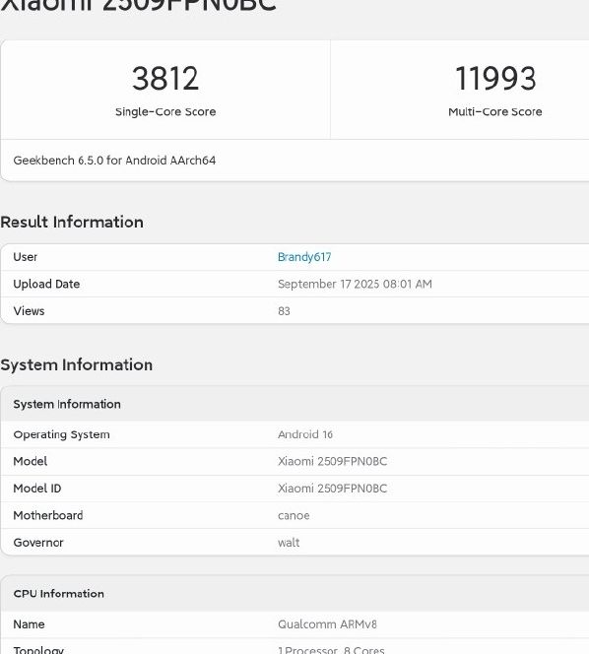
Task: Select the governor value walt
Action: tap(289, 543)
